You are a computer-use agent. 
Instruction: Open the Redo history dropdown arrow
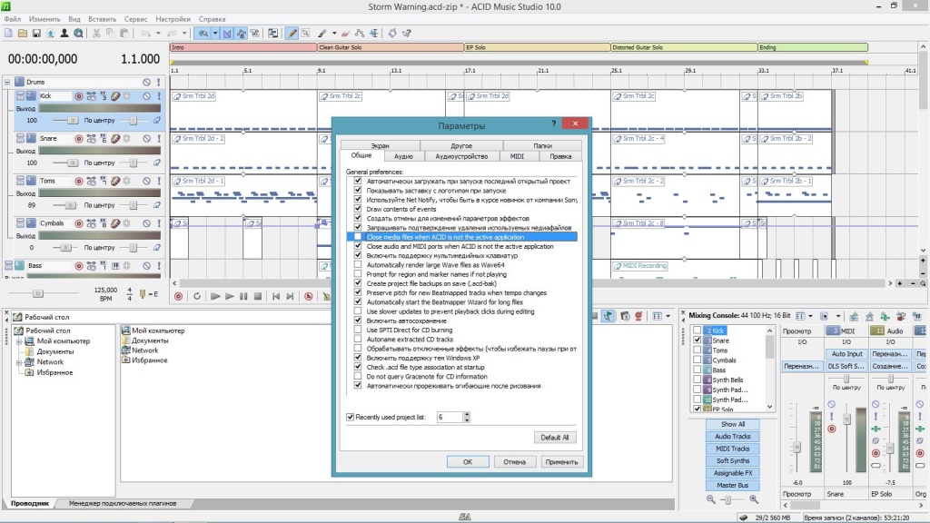tap(183, 34)
